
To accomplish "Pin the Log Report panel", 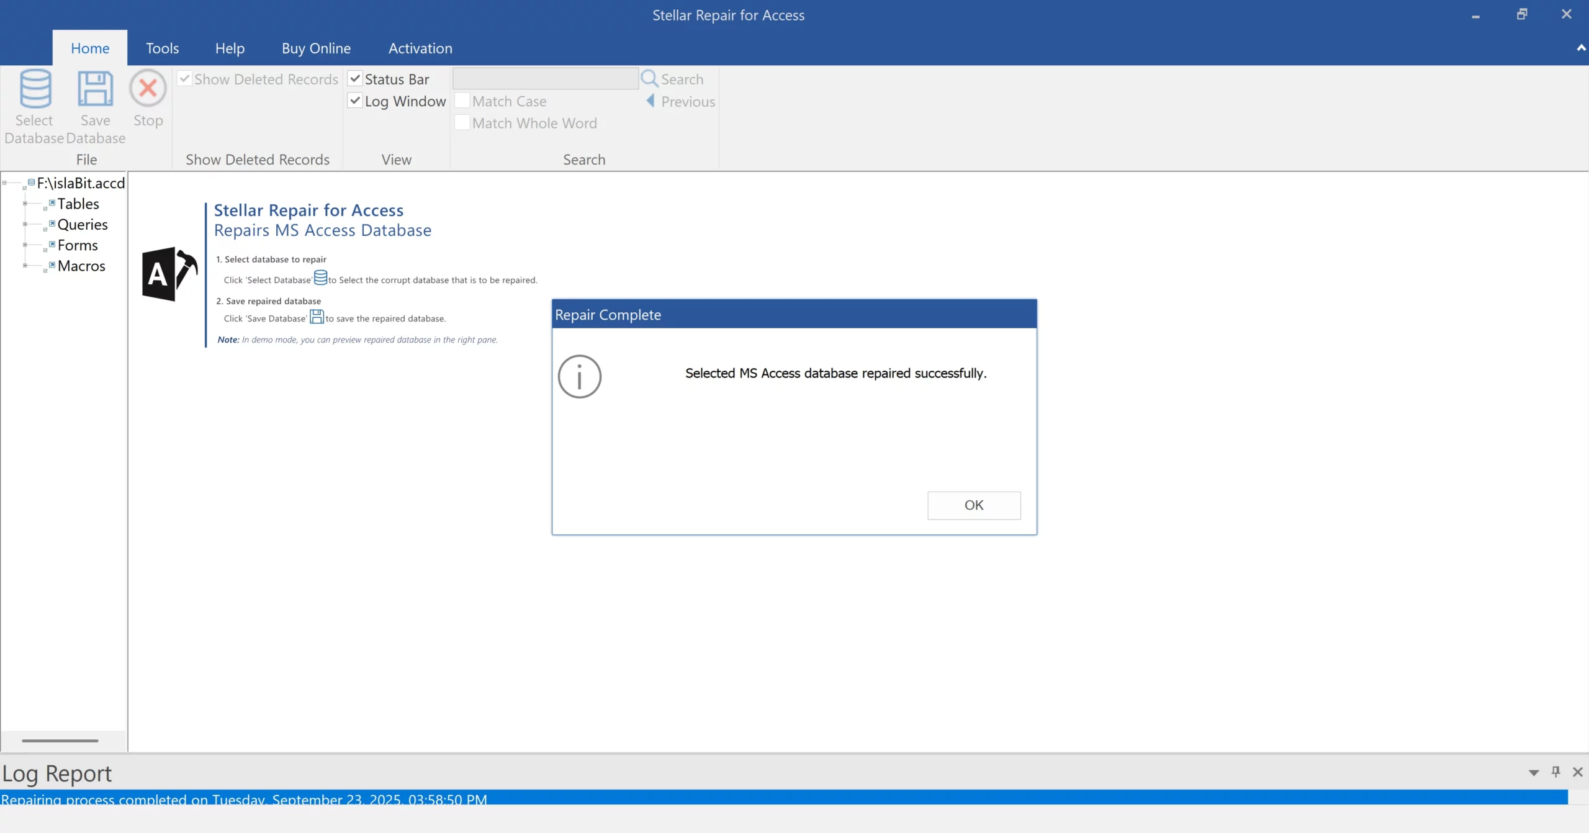I will tap(1556, 772).
